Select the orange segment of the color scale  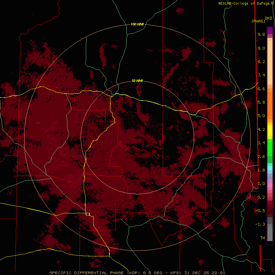(270, 105)
